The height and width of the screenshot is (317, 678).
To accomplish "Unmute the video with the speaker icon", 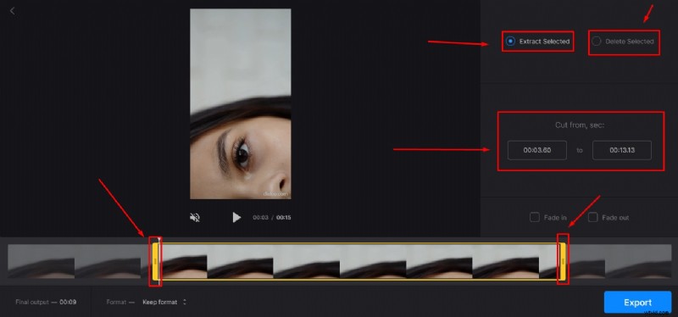I will [195, 217].
